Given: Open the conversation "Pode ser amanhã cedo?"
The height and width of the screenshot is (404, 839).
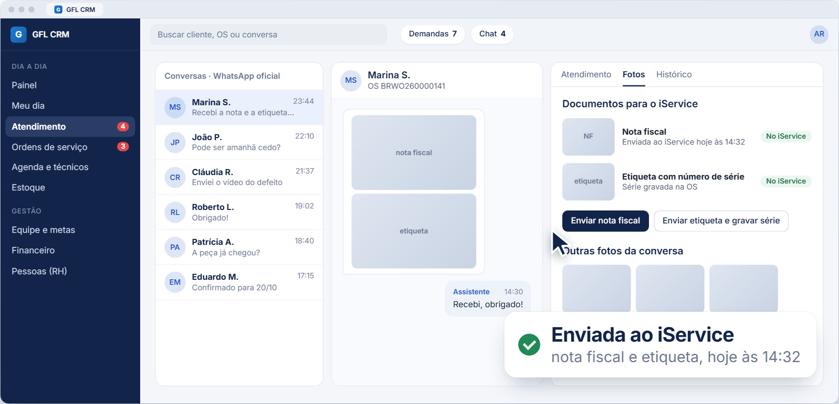Looking at the screenshot, I should 239,142.
